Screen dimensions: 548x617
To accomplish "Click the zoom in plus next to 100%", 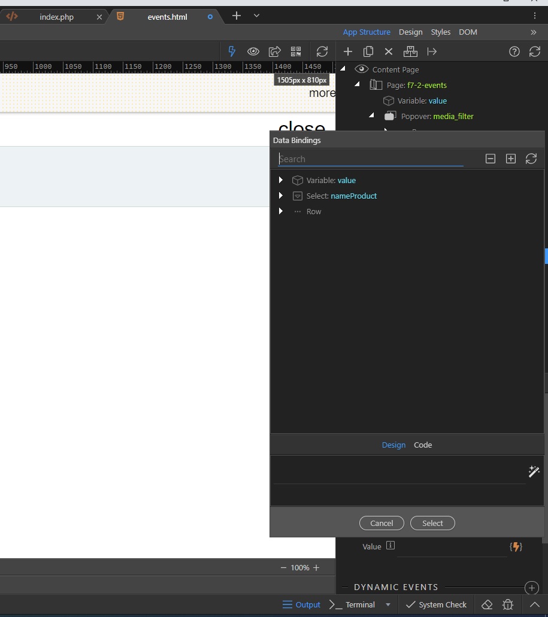I will (x=316, y=567).
